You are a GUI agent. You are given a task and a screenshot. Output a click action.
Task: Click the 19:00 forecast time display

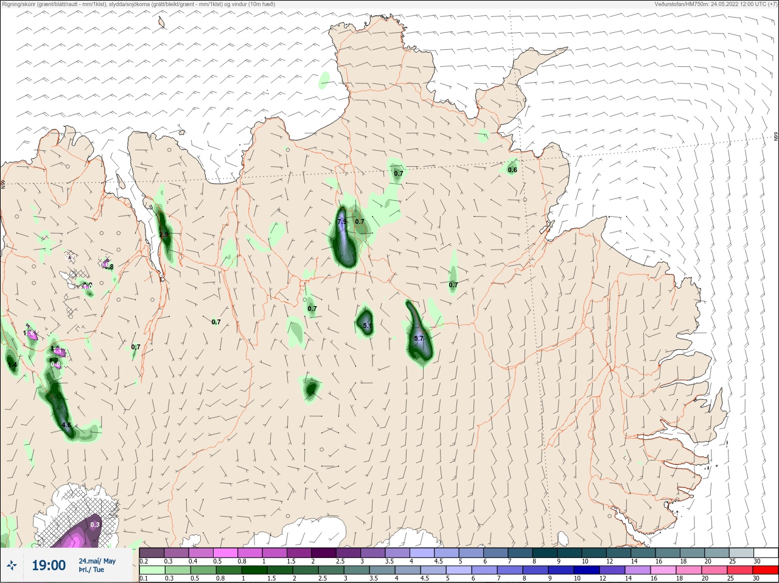(x=49, y=565)
